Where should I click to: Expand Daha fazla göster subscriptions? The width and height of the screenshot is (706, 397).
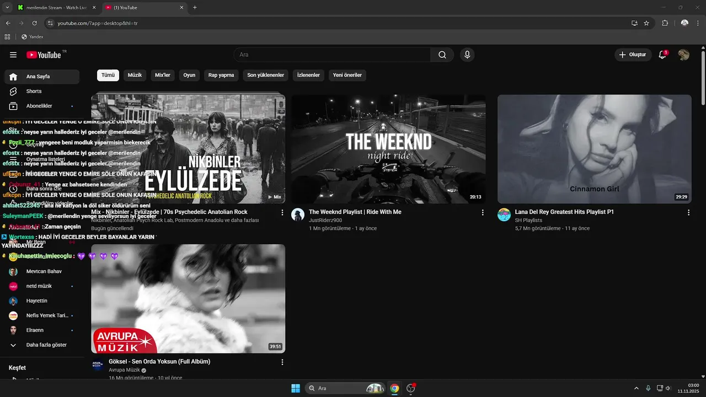click(42, 345)
